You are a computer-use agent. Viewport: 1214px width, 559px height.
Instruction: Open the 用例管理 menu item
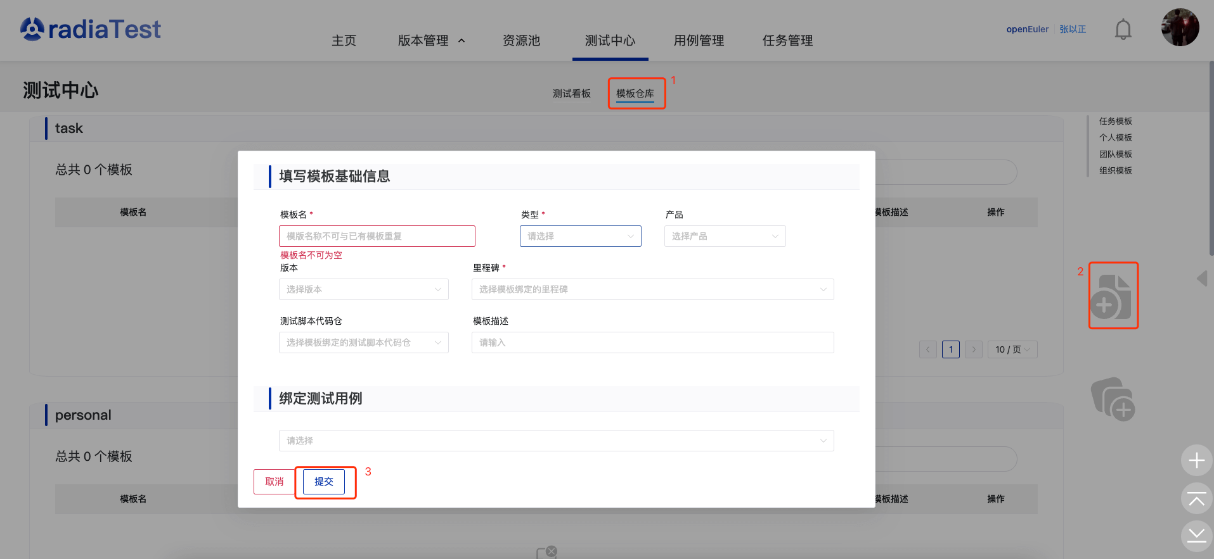coord(699,41)
